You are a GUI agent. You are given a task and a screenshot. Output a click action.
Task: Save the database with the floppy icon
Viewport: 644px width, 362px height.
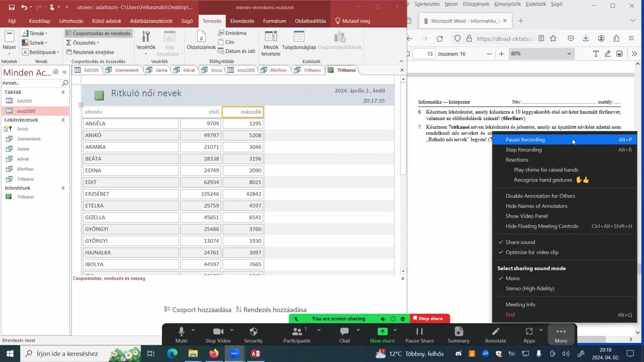(x=12, y=8)
